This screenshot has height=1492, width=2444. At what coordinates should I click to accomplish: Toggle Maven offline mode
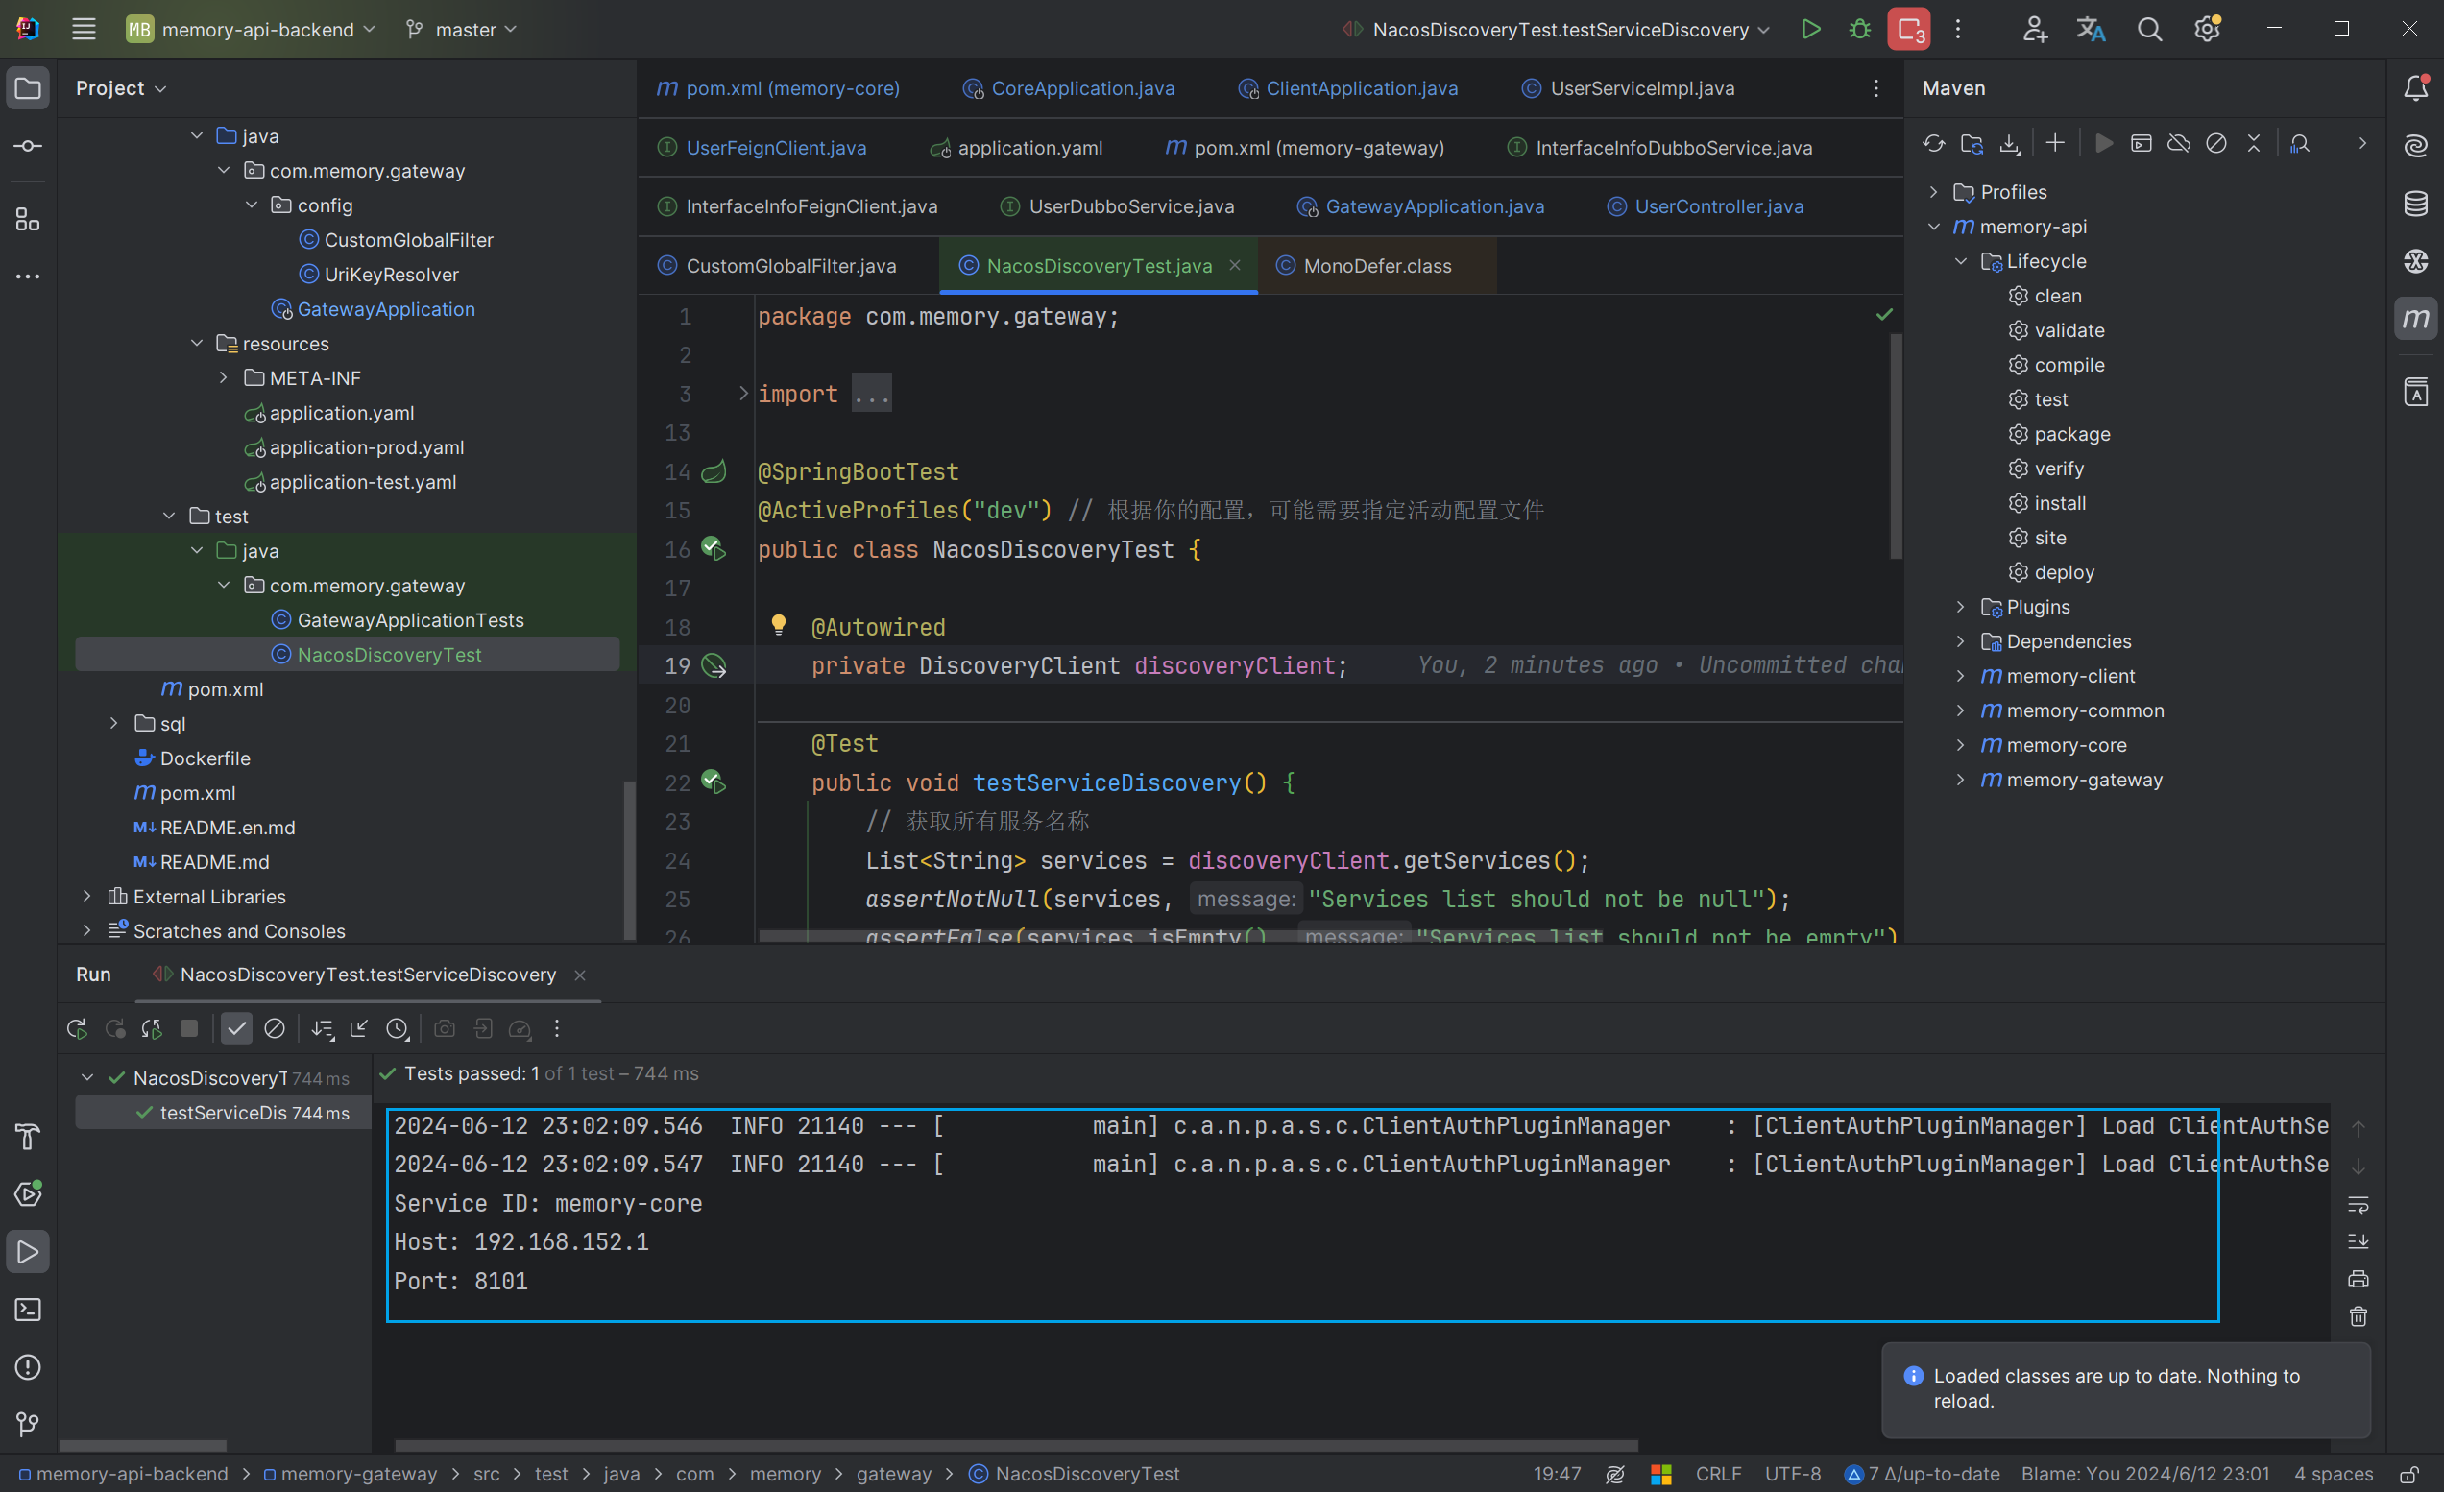click(2178, 144)
